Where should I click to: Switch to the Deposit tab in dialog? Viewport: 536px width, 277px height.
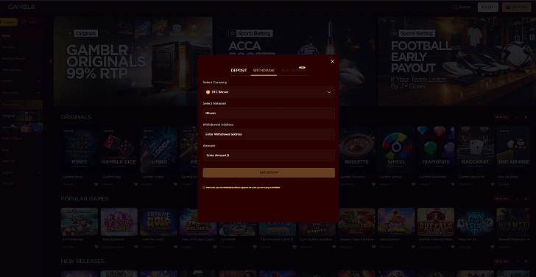click(x=239, y=71)
